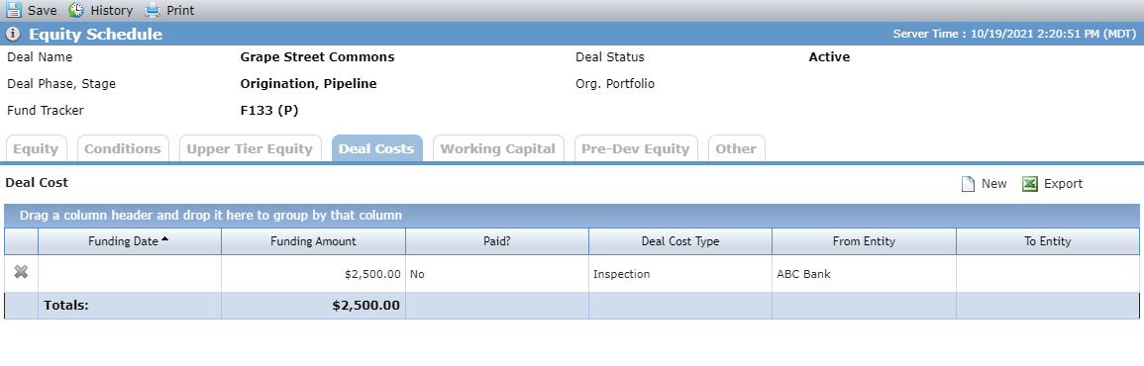Click the Grape Street Commons deal name
Viewport: 1144px width, 366px height.
317,56
